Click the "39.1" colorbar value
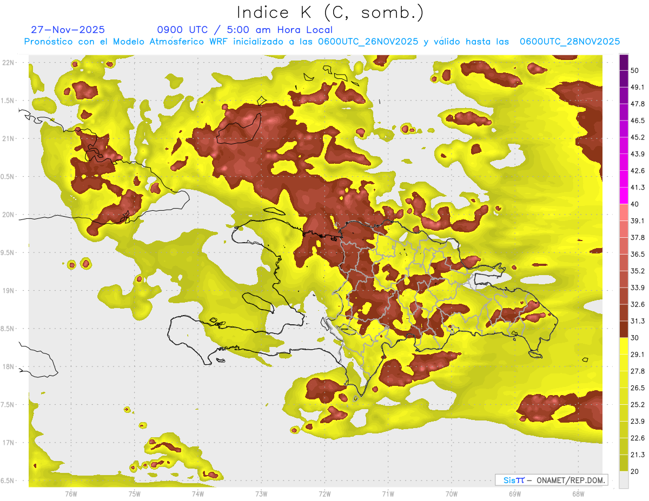This screenshot has height=501, width=649. 638,221
